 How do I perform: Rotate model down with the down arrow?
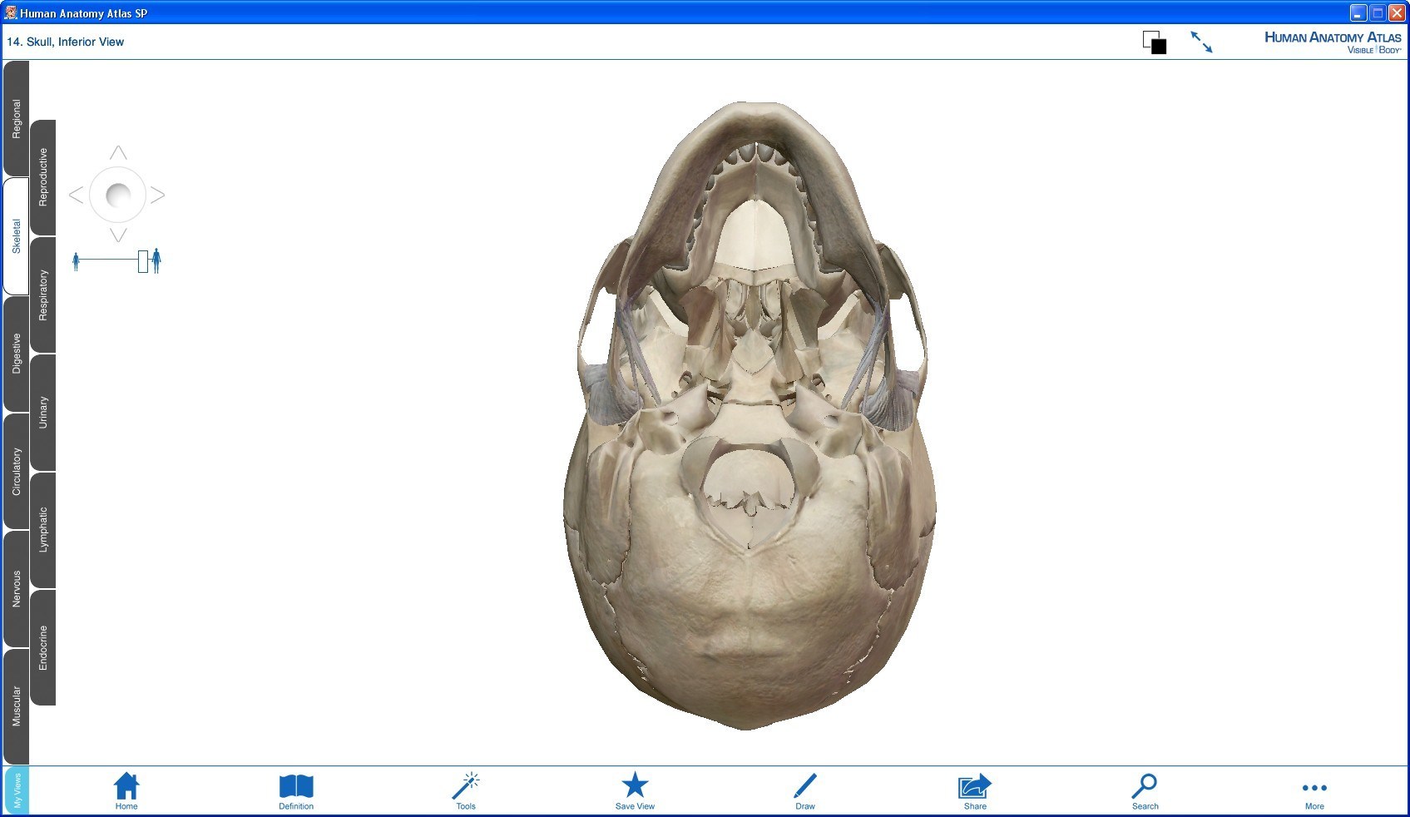[118, 235]
